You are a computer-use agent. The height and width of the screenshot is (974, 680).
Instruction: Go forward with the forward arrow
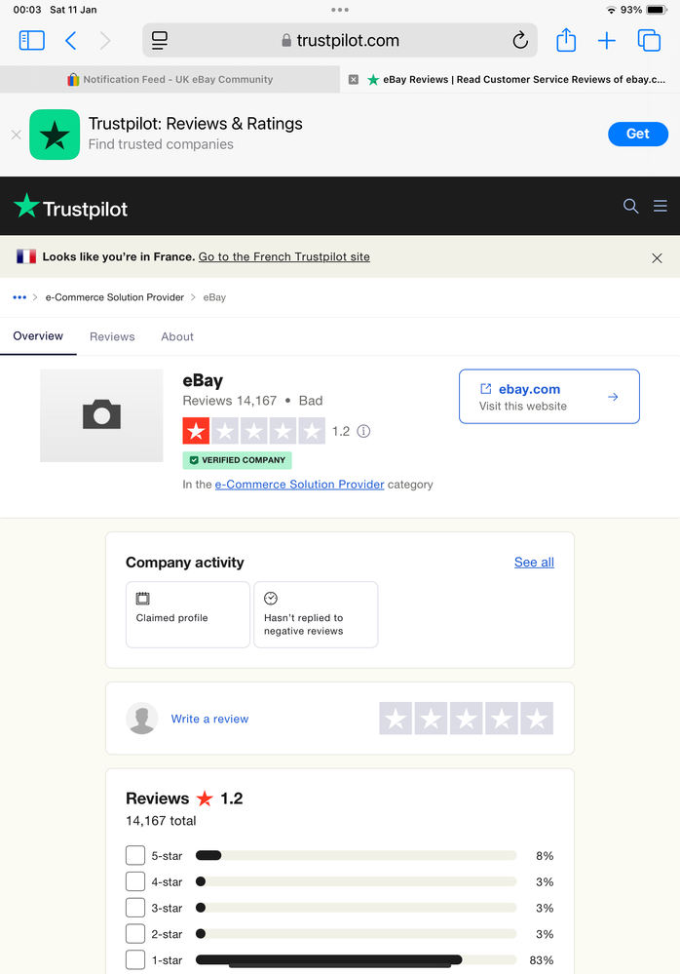point(105,41)
